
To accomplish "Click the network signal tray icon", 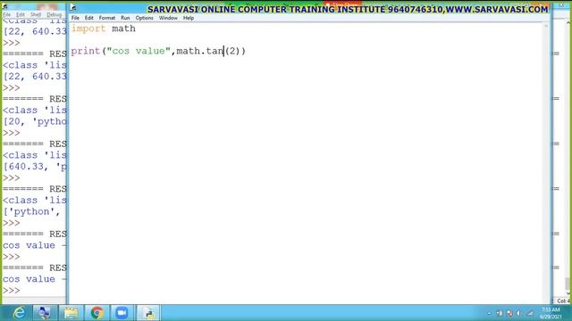I will point(530,313).
